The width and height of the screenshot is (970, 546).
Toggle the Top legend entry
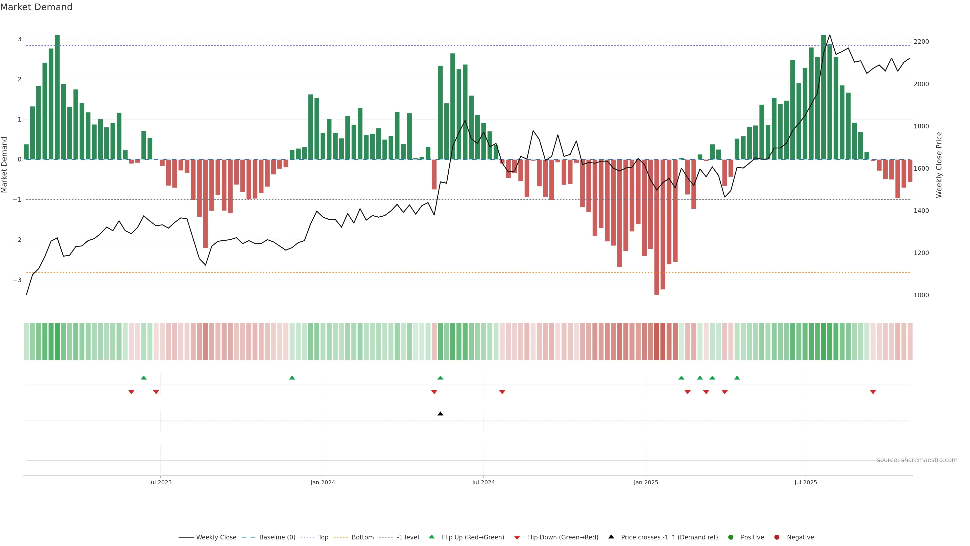[323, 537]
